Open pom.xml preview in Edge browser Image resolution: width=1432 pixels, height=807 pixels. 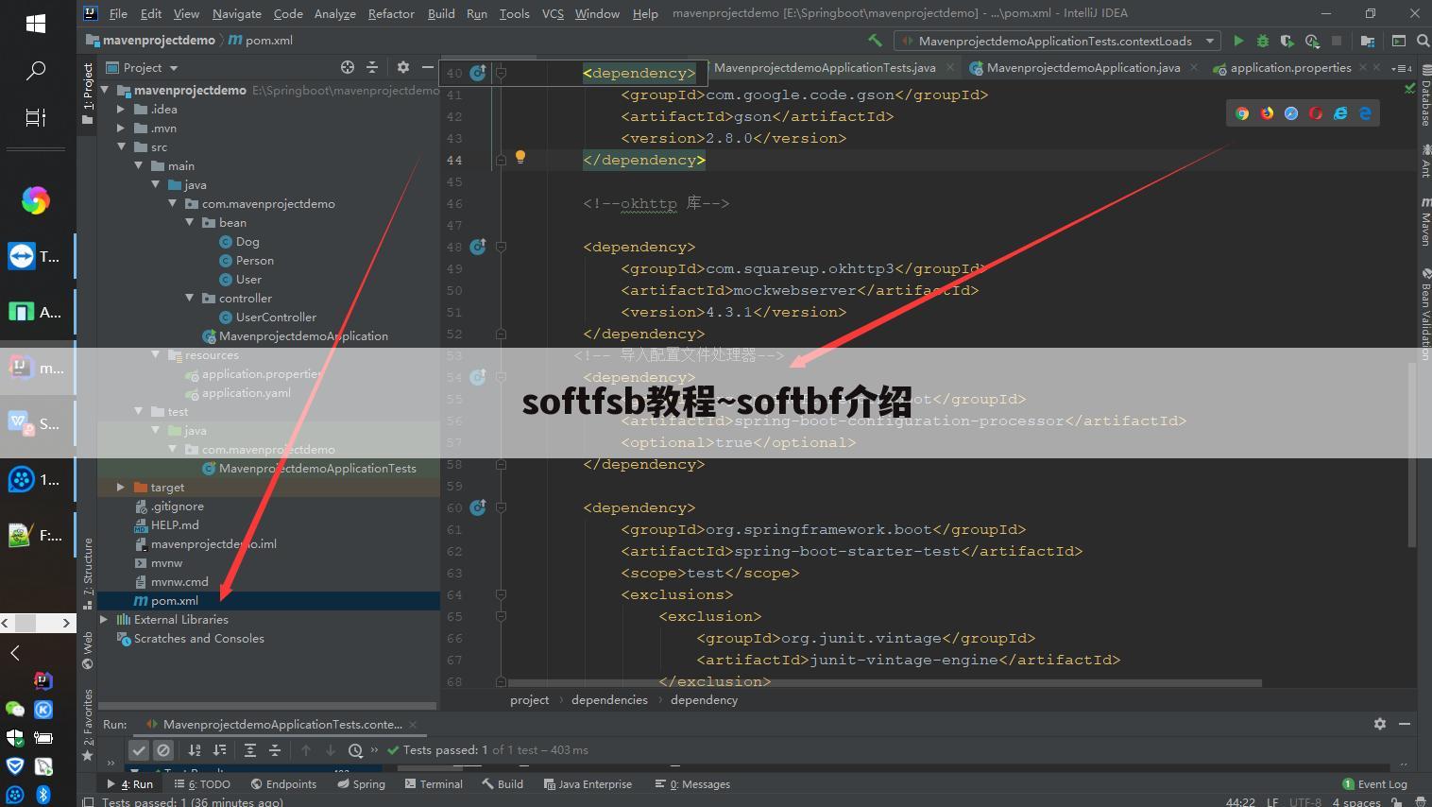tap(1365, 113)
